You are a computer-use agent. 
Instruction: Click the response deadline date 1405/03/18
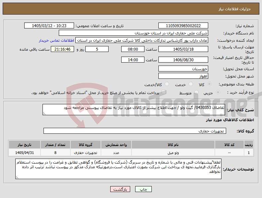[183, 49]
